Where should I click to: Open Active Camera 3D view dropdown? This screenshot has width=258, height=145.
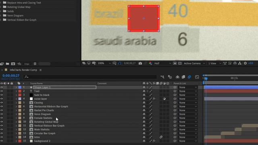click(x=194, y=63)
